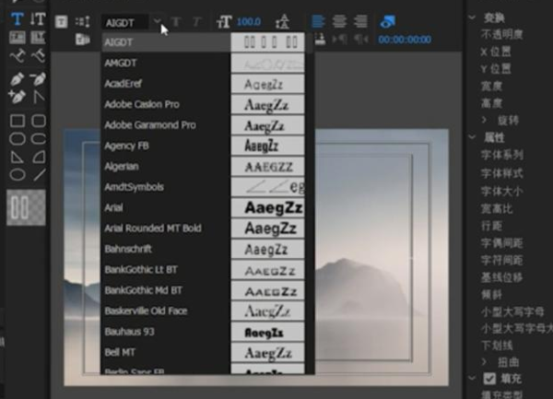Click the AIGDT font family dropdown arrow

pyautogui.click(x=158, y=21)
